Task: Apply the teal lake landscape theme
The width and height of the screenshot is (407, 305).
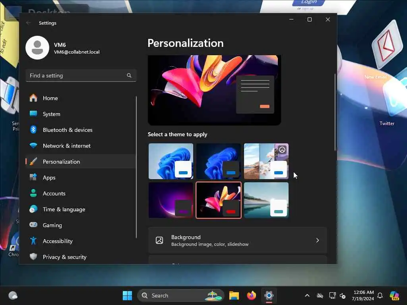Action: coord(266,200)
